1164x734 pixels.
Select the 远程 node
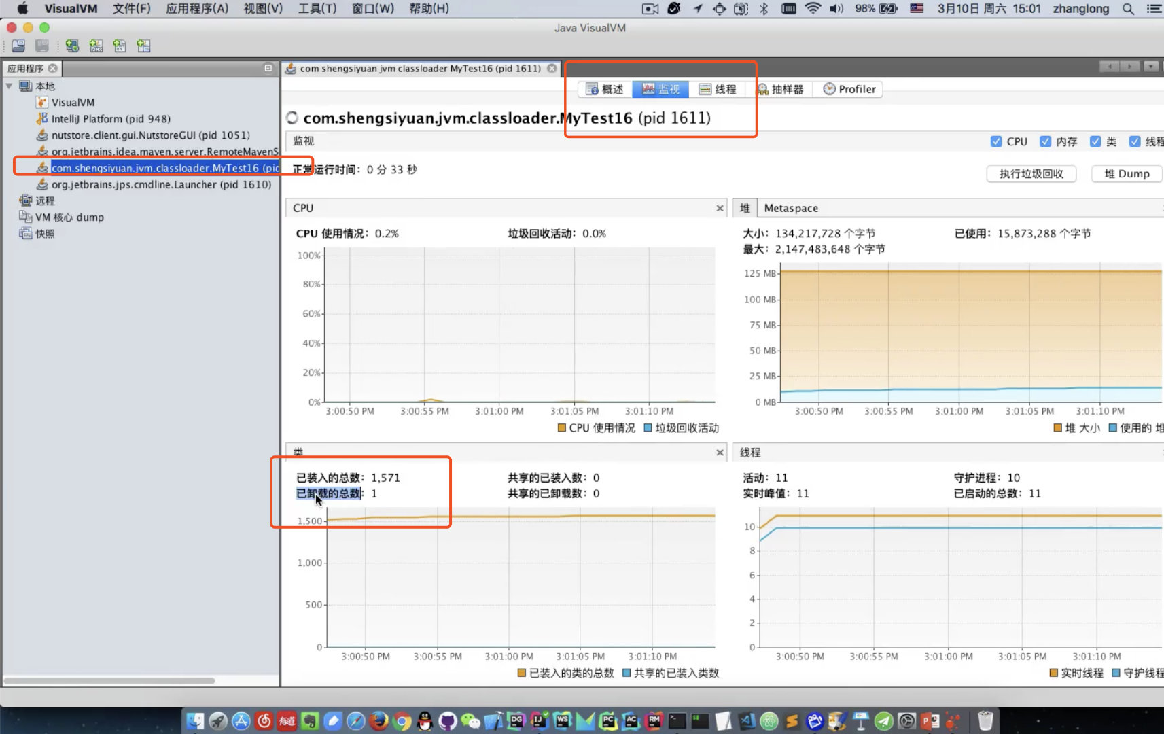point(45,200)
